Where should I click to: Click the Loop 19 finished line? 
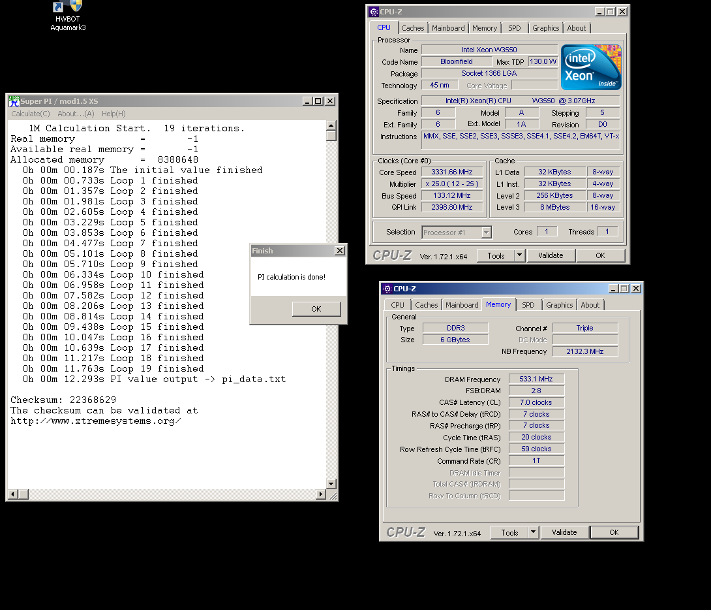113,368
